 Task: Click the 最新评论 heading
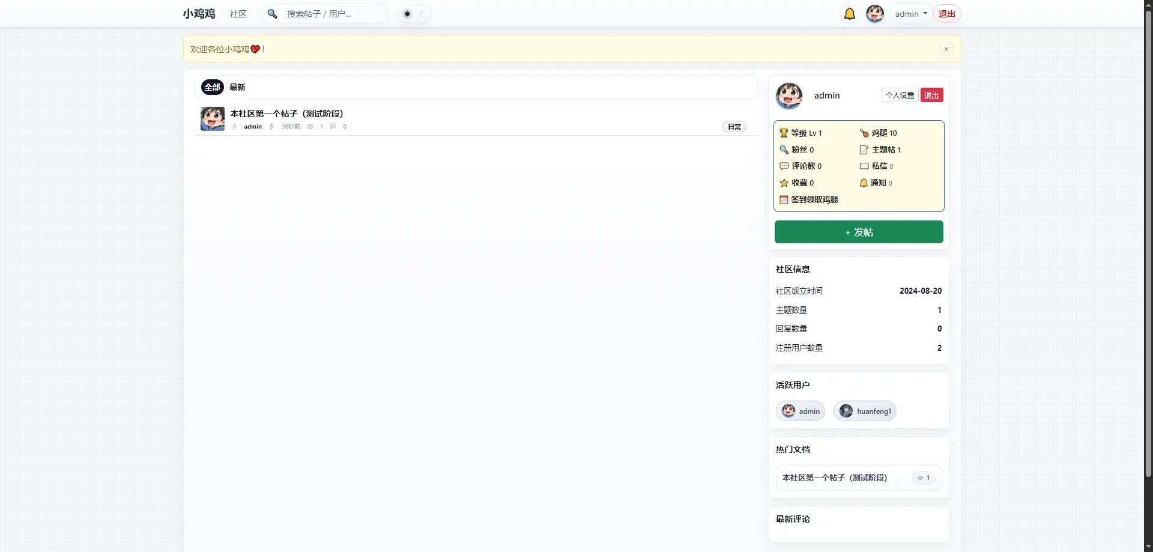[793, 519]
